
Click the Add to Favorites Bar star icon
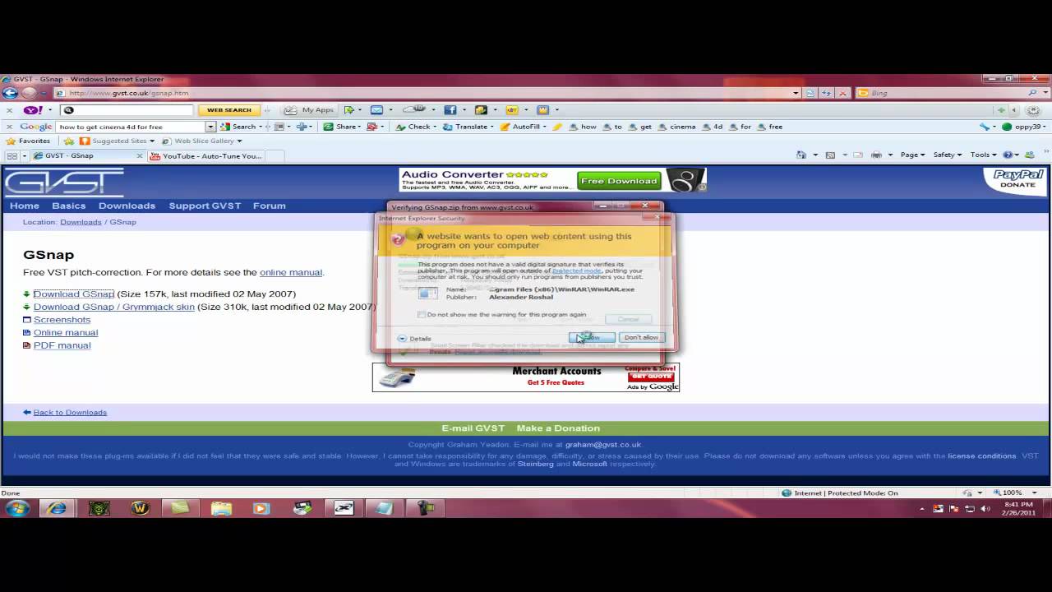coord(69,141)
